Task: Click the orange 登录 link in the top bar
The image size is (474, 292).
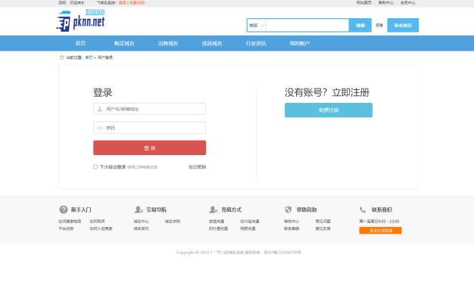Action: pyautogui.click(x=123, y=3)
